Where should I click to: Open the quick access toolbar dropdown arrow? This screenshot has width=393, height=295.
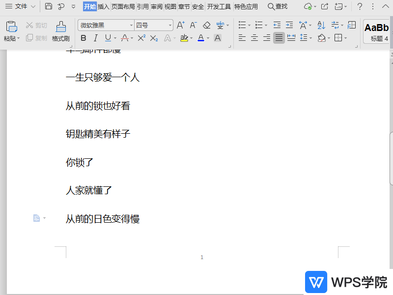pyautogui.click(x=73, y=6)
